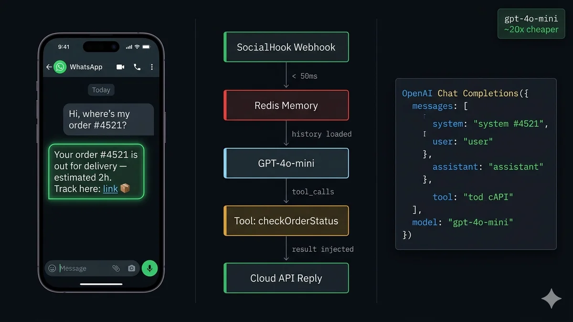Viewport: 573px width, 322px height.
Task: Tap the phone's 9:41 clock
Action: coord(64,47)
